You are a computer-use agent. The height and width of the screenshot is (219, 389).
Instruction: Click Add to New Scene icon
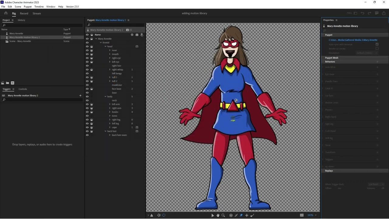(3, 83)
